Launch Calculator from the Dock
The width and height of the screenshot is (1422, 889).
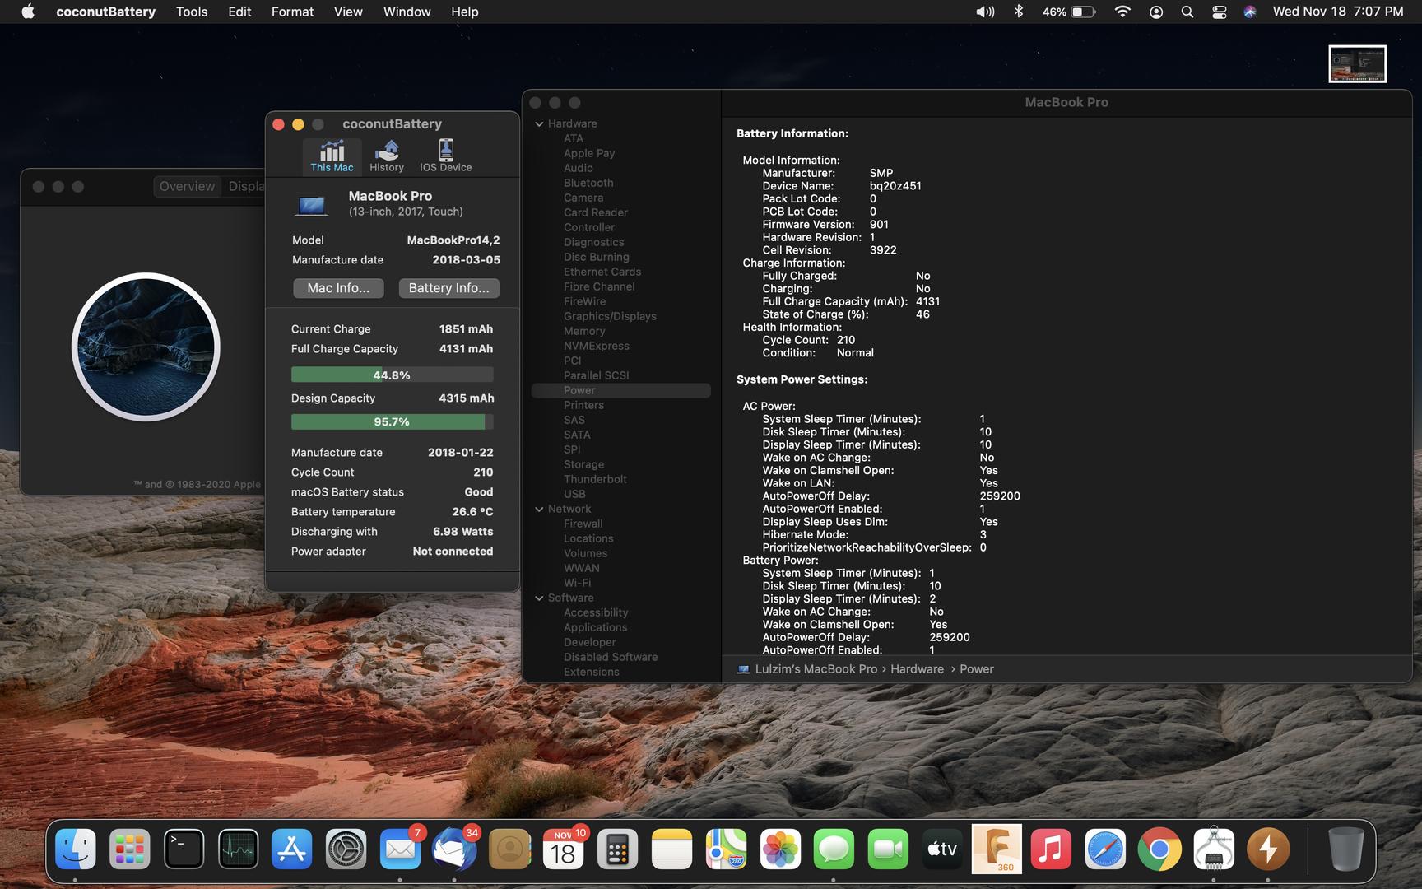click(x=617, y=849)
